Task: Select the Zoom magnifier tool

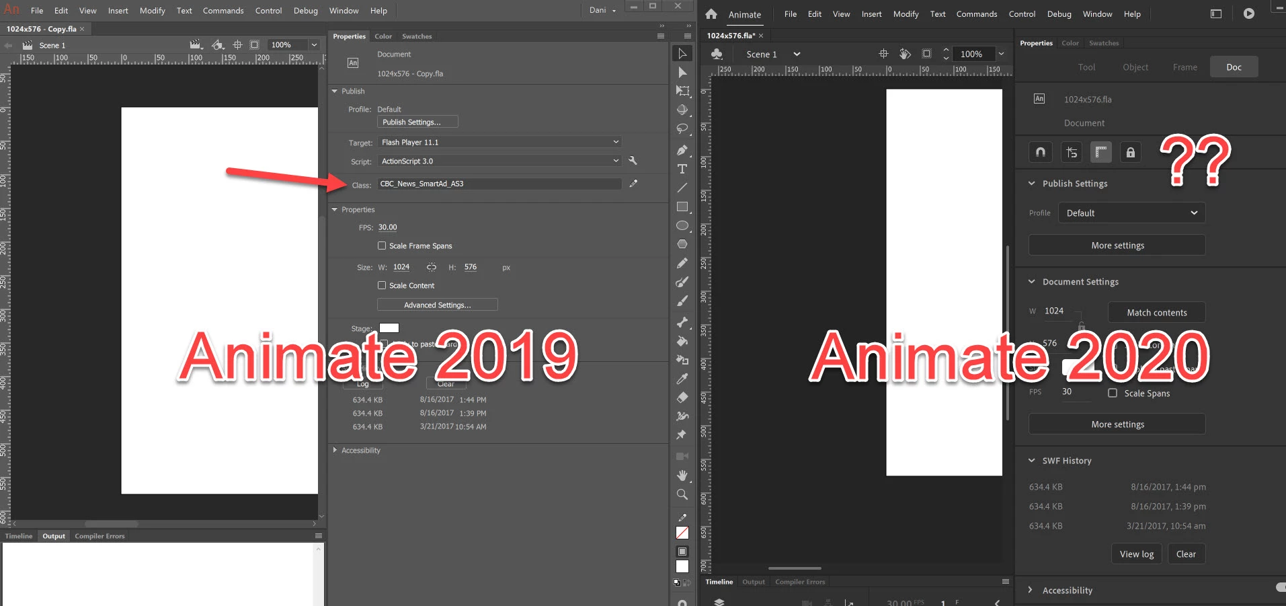Action: (682, 494)
